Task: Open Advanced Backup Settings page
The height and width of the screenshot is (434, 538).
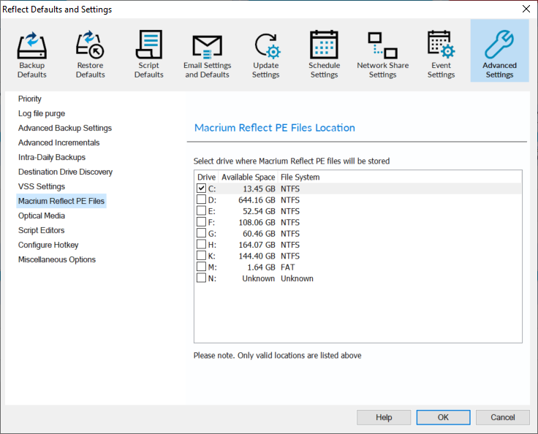Action: tap(65, 128)
